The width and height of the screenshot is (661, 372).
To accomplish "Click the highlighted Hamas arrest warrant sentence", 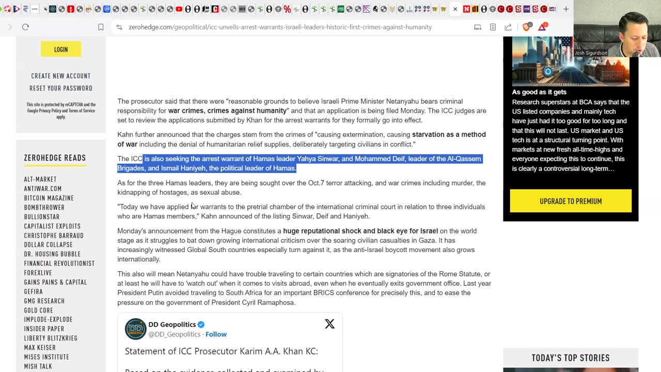I will pos(300,163).
